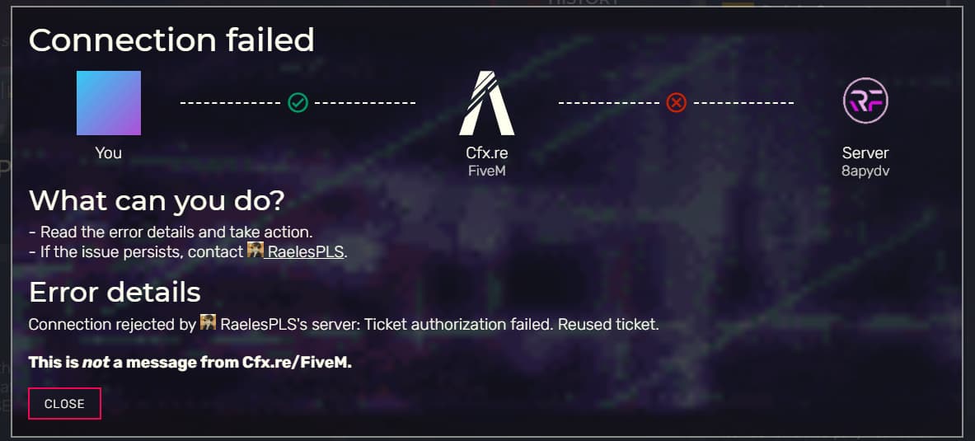Click the RF server logo icon

pyautogui.click(x=865, y=100)
